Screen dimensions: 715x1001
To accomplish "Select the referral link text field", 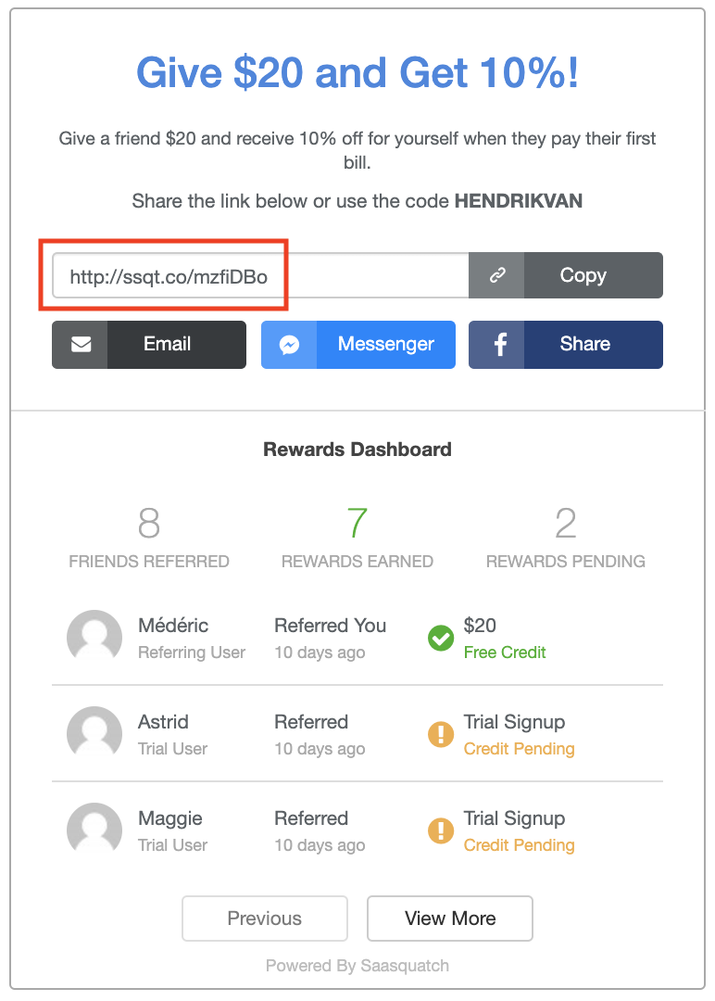I will (259, 275).
